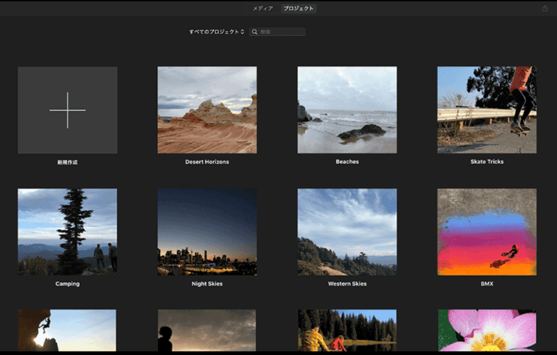Open the Night Skies city thumbnail
Viewport: 557px width, 355px height.
(207, 231)
